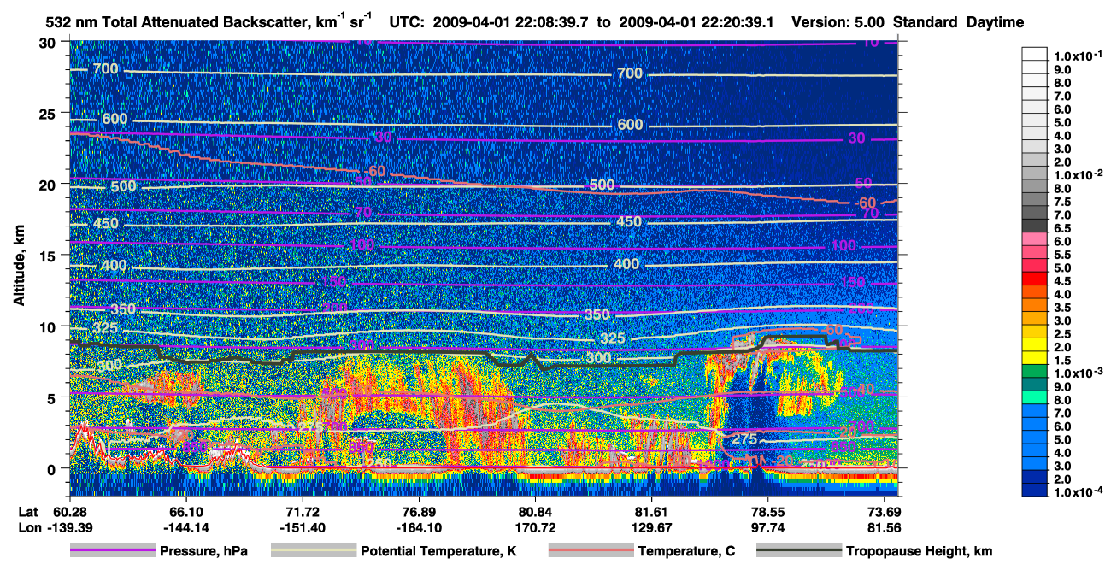Click the salmon Temperature legend line sample
This screenshot has height=570, width=1111.
(591, 551)
